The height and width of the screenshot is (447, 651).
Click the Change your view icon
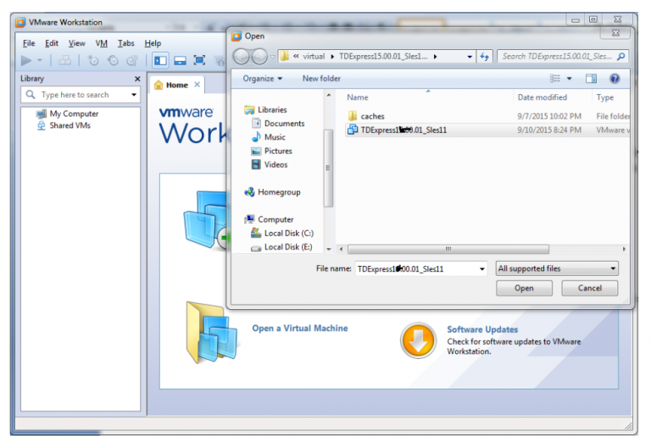pos(554,79)
